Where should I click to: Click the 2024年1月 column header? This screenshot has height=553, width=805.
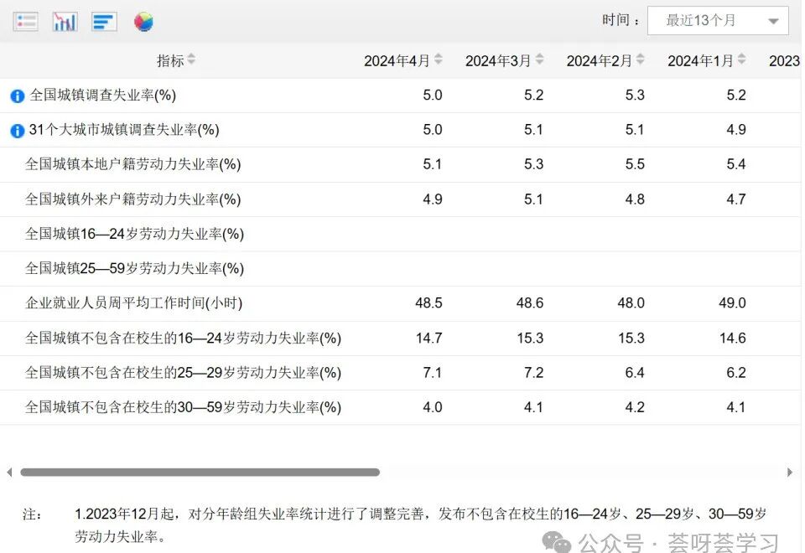(x=700, y=60)
